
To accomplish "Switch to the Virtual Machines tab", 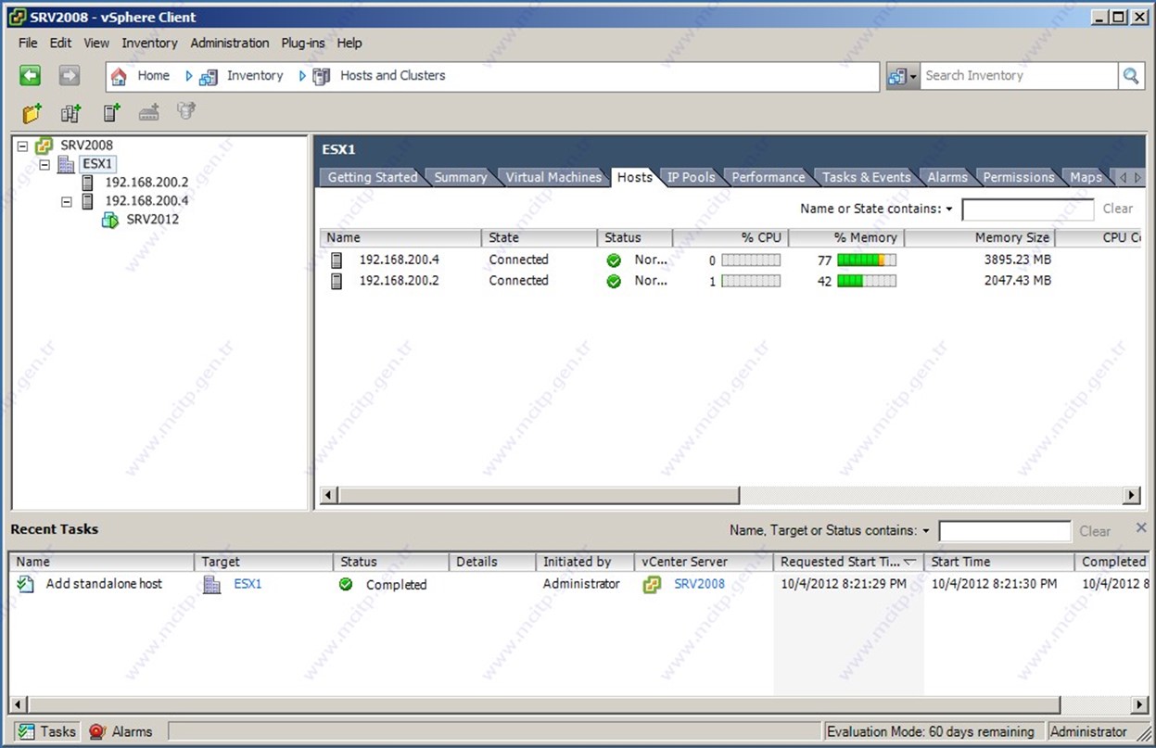I will click(x=553, y=177).
